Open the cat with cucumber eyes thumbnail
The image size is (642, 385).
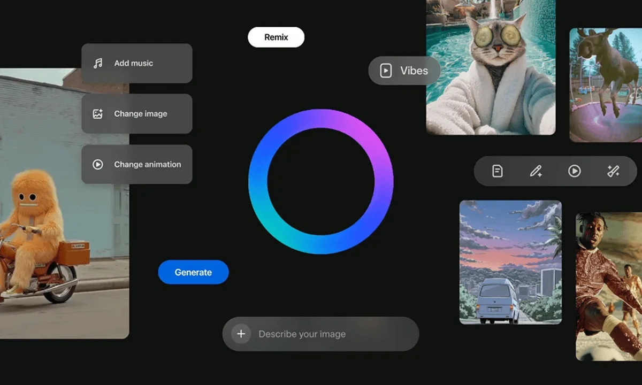click(491, 67)
